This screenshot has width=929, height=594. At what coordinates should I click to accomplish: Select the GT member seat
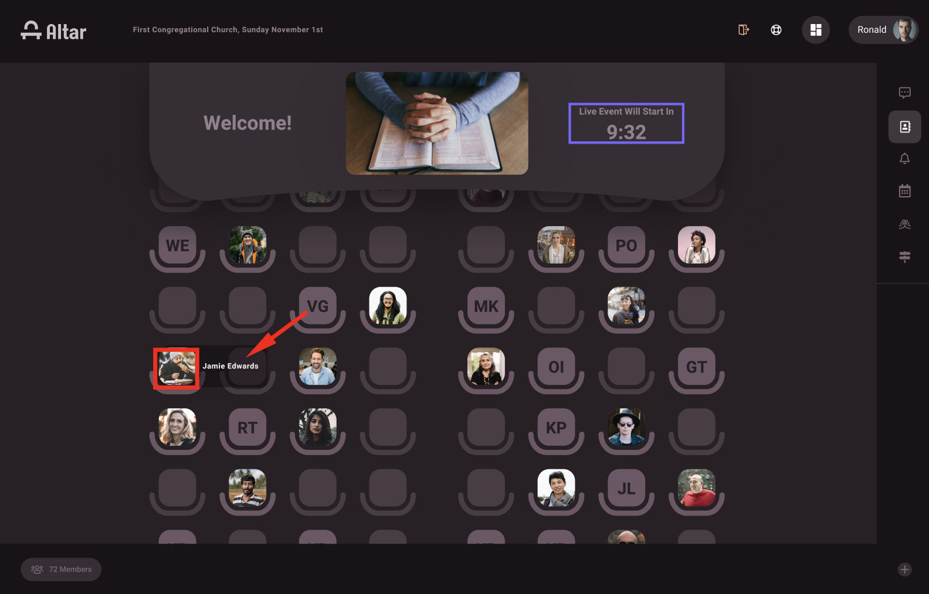(696, 367)
